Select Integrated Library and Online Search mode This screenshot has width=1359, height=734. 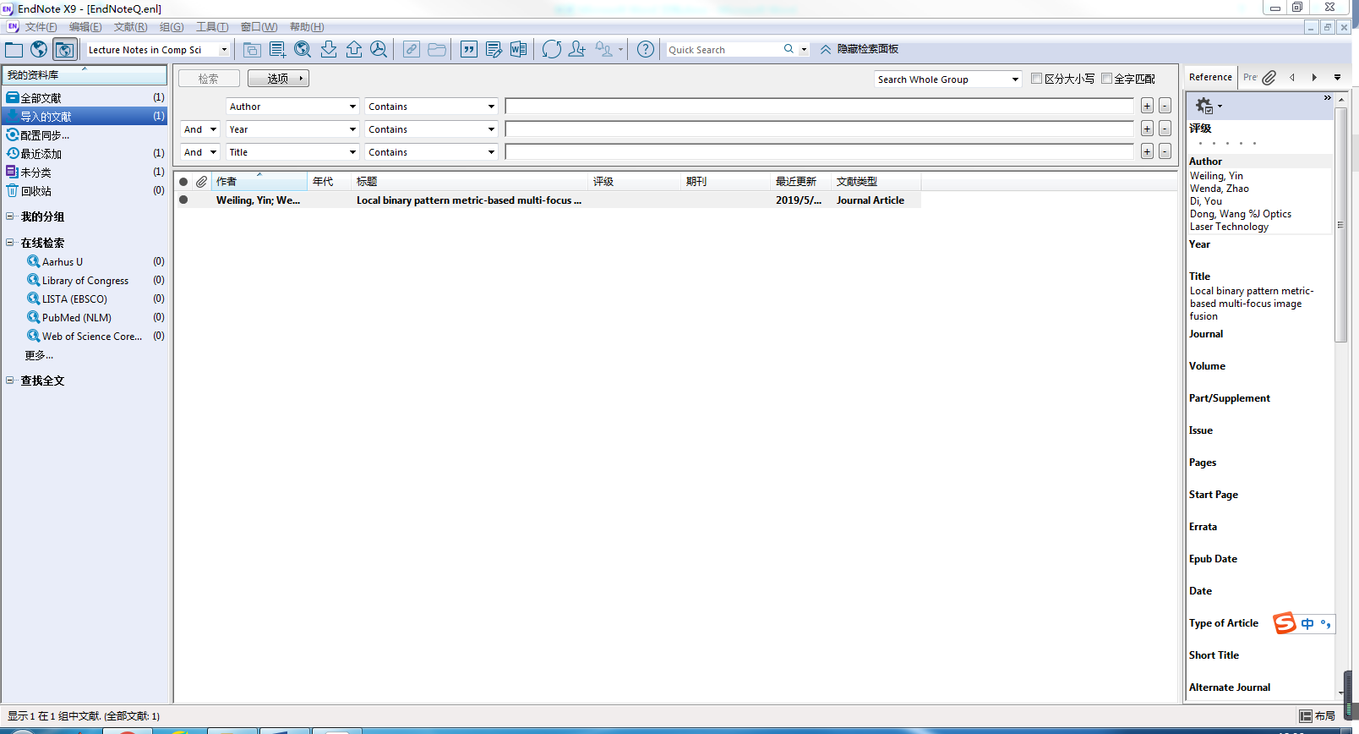click(64, 50)
